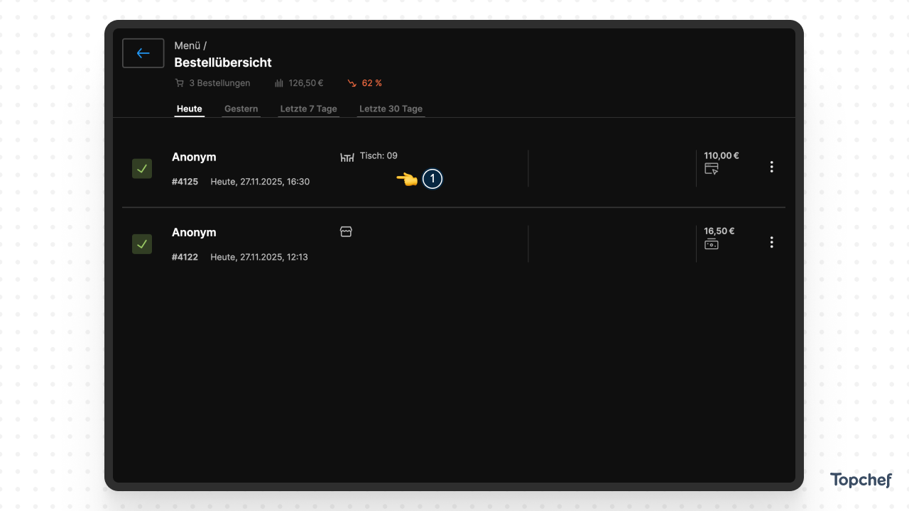The image size is (909, 511).
Task: Click the cash payment icon under 16,50 €
Action: pyautogui.click(x=711, y=245)
